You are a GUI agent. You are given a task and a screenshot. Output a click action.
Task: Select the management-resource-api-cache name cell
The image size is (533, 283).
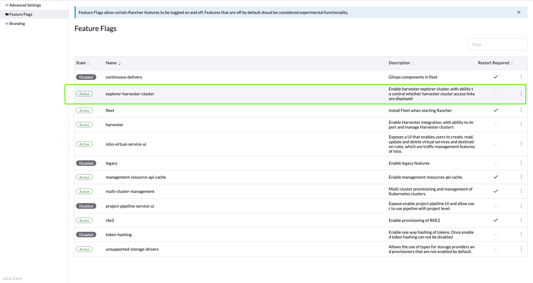[136, 177]
